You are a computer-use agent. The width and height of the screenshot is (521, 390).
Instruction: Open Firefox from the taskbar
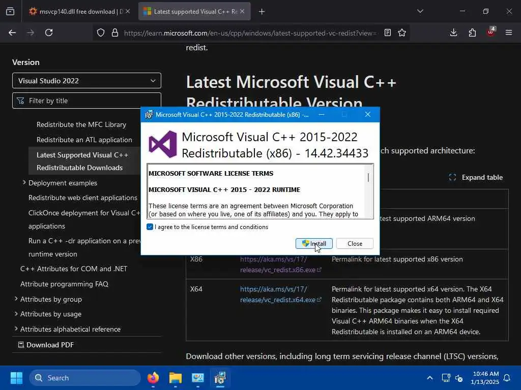pyautogui.click(x=153, y=378)
